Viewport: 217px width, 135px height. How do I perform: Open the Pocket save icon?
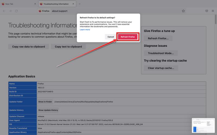tap(207, 11)
